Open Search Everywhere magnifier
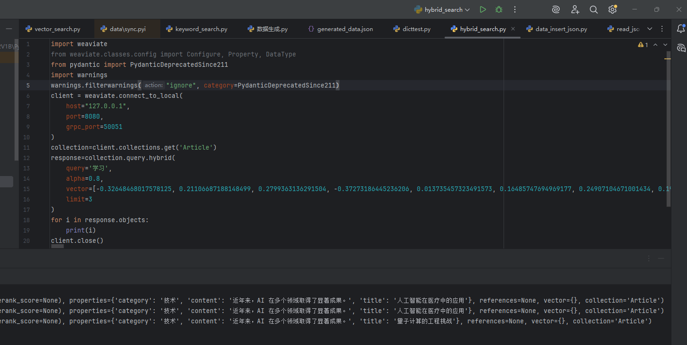The width and height of the screenshot is (687, 345). (593, 9)
